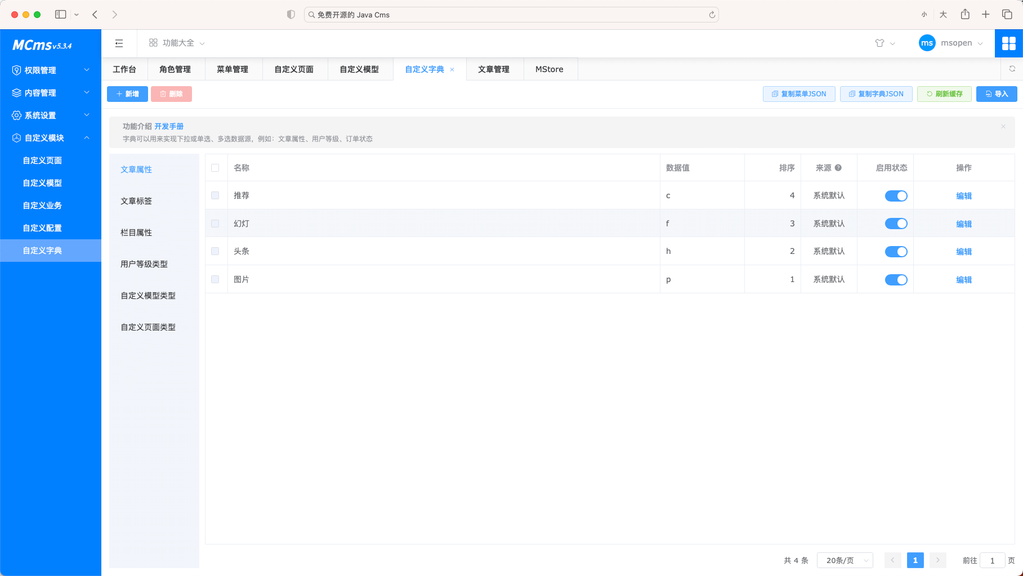Viewport: 1023px width, 576px height.
Task: Expand the msopen user menu chevron
Action: [978, 43]
